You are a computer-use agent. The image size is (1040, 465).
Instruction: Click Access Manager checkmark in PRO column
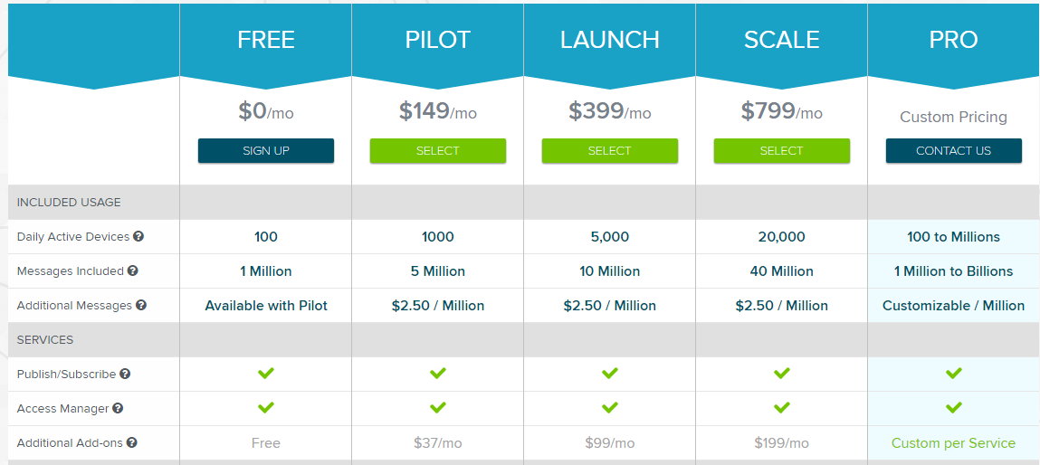click(954, 407)
